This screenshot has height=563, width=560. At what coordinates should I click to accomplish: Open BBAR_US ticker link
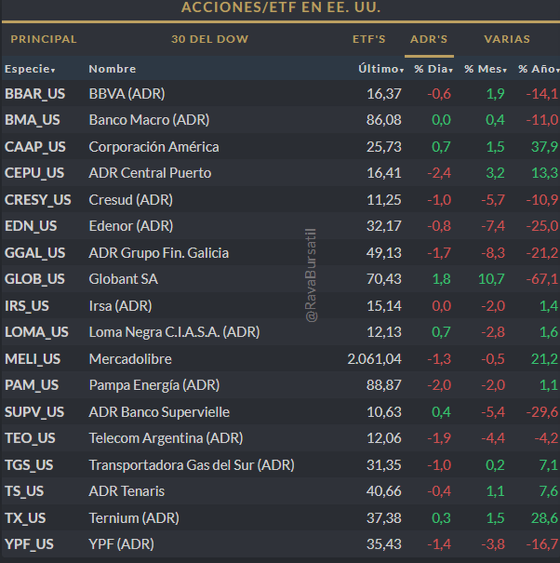pyautogui.click(x=35, y=94)
